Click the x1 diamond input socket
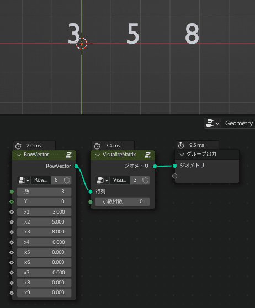The width and height of the screenshot is (255, 308). coord(12,212)
